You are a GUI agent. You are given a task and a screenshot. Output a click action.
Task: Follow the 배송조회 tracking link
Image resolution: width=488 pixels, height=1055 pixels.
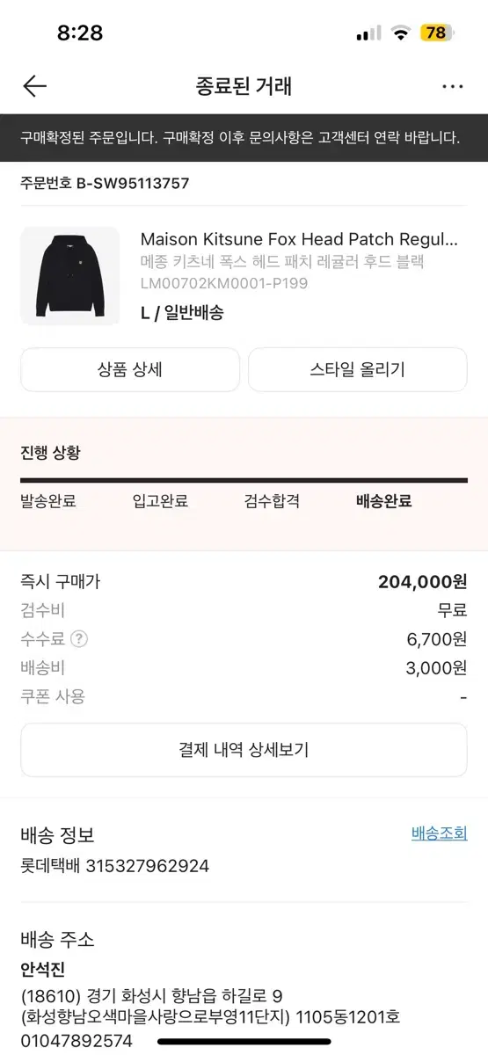(440, 833)
